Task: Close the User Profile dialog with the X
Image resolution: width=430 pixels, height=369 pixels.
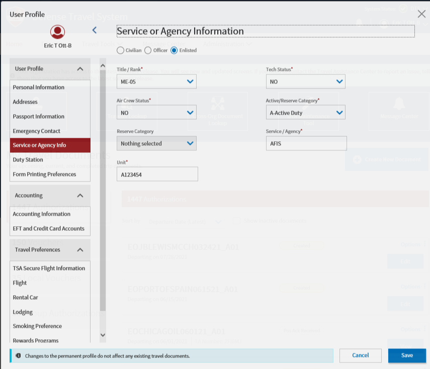Action: pos(421,14)
